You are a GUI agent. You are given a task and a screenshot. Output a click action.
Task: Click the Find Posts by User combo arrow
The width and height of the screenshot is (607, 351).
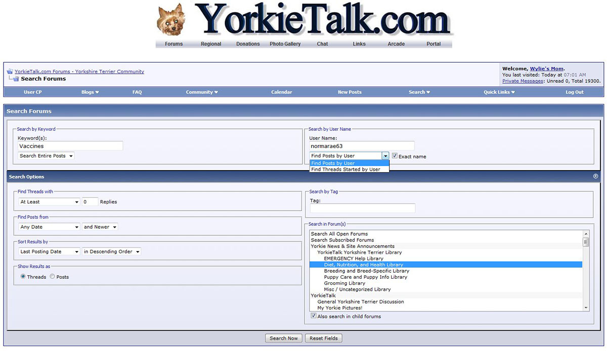coord(385,156)
